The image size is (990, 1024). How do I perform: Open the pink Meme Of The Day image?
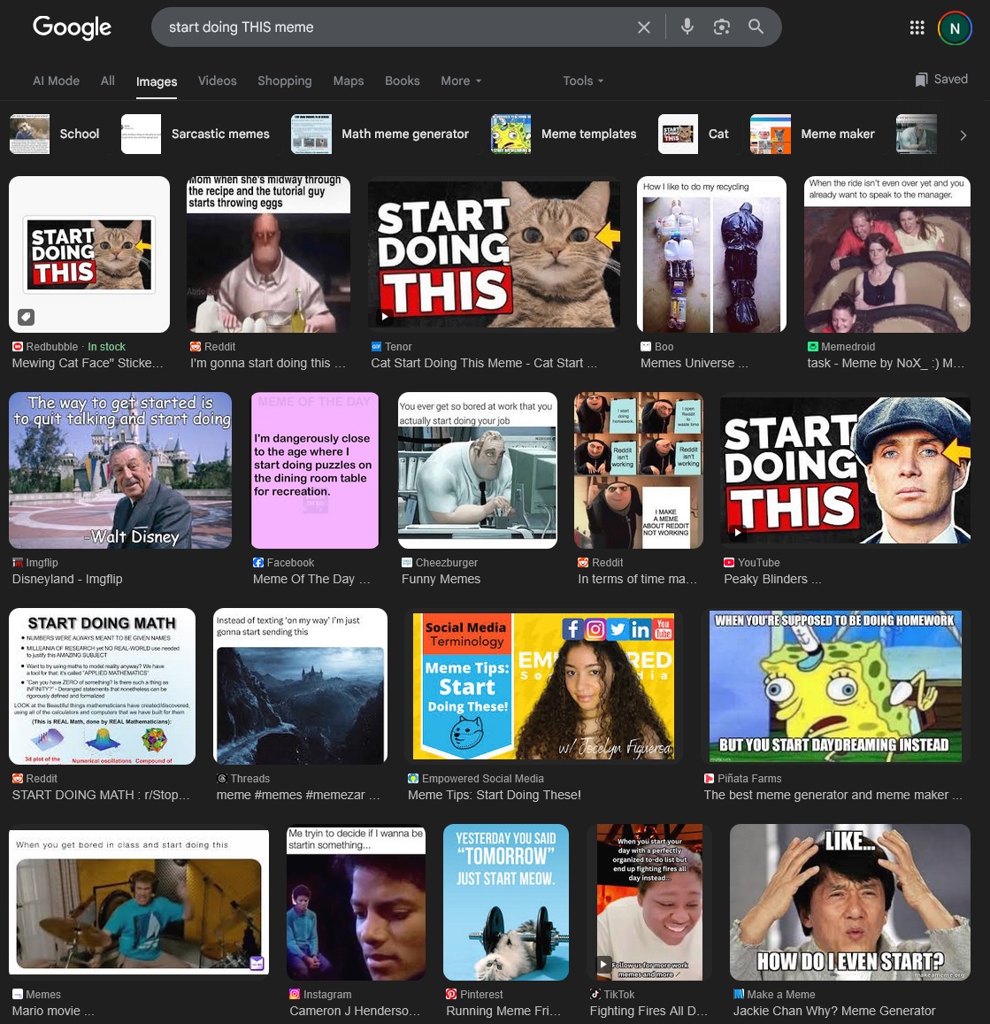pos(315,470)
